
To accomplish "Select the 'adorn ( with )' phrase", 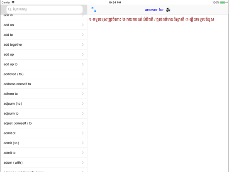I will click(x=44, y=162).
